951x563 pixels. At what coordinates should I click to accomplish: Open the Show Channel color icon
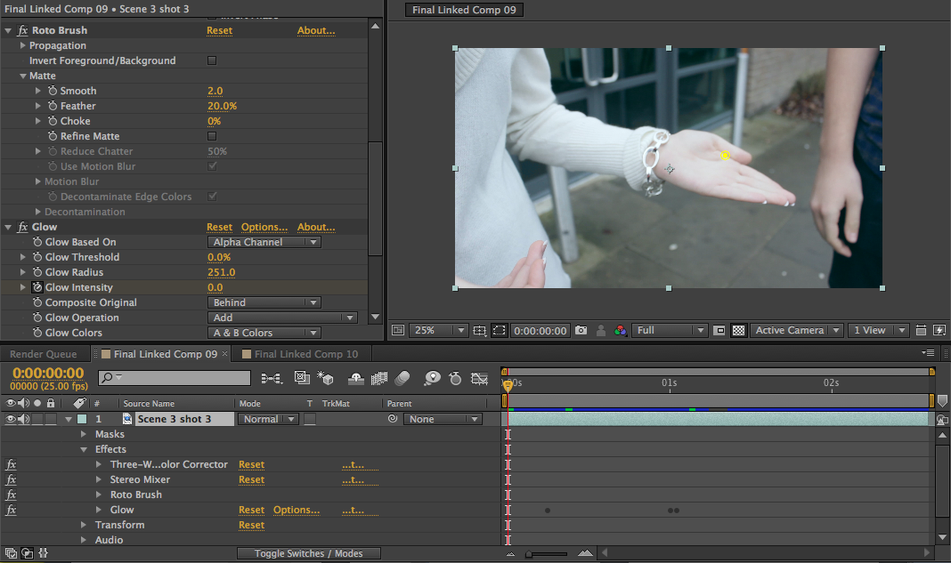[621, 330]
